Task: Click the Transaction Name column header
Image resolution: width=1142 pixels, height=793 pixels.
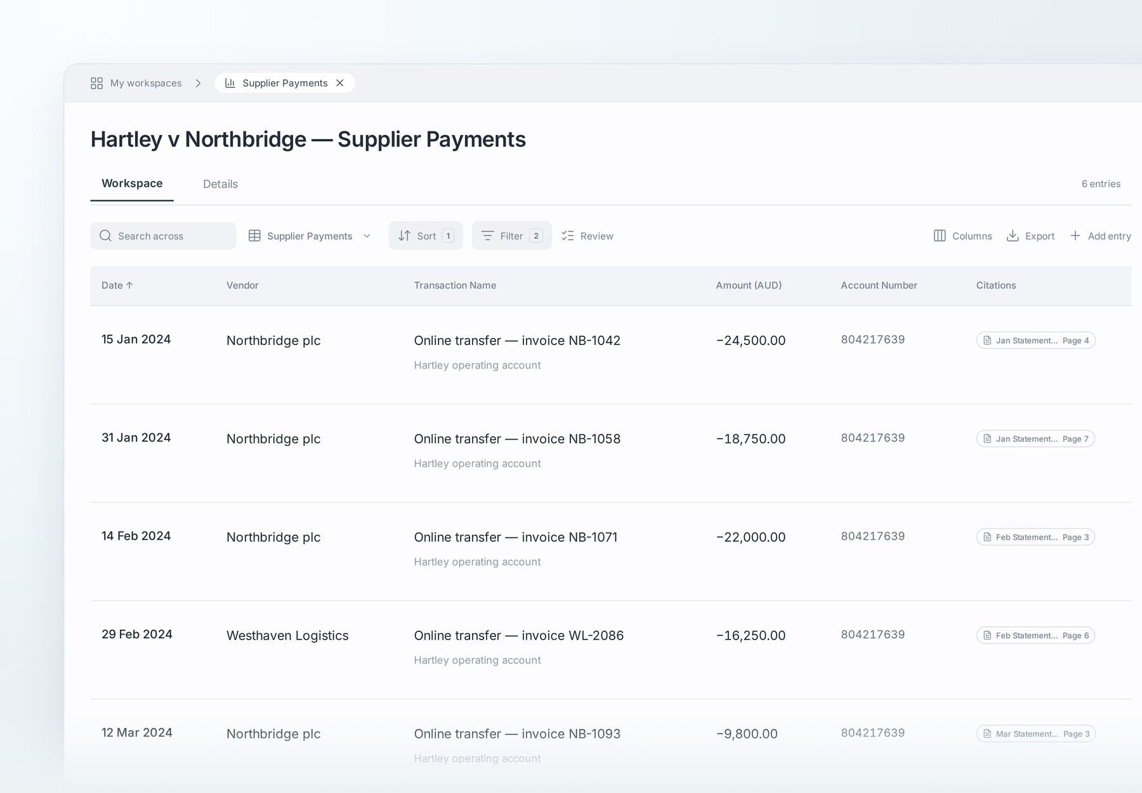Action: (x=455, y=285)
